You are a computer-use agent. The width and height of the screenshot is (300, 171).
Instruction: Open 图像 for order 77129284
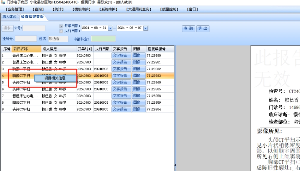coord(139,109)
